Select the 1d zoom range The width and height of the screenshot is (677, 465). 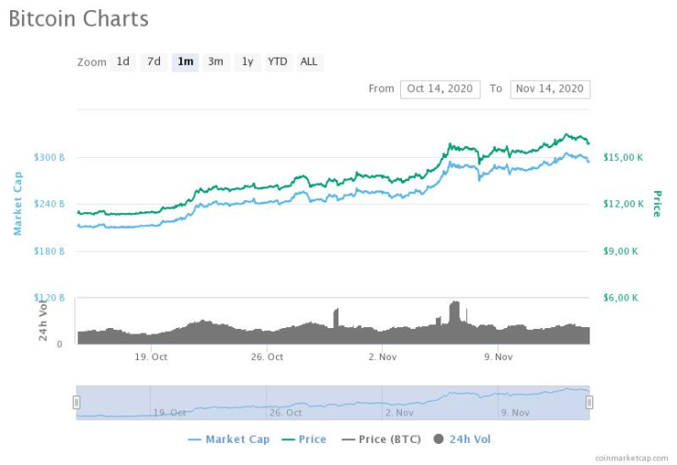[x=122, y=62]
